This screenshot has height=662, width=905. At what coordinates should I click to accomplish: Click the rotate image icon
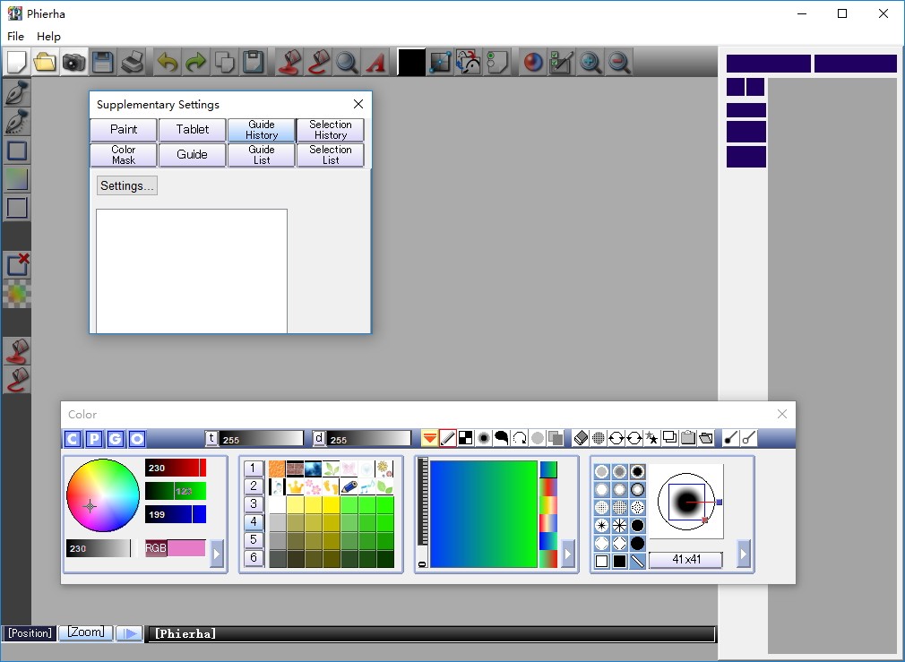coord(469,63)
